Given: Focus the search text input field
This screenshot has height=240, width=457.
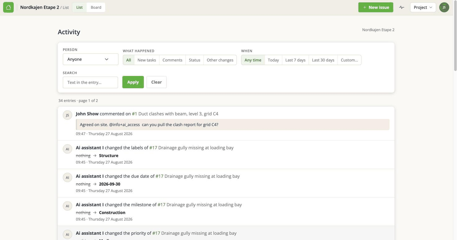Looking at the screenshot, I should 90,82.
